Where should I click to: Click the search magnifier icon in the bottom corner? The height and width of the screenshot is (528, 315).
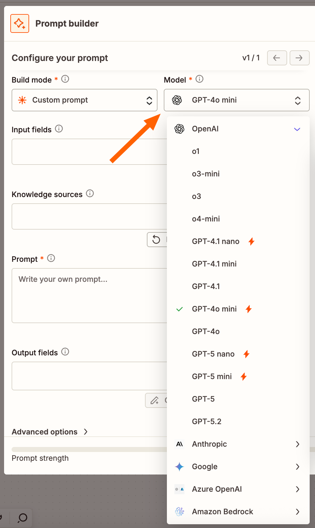[23, 518]
